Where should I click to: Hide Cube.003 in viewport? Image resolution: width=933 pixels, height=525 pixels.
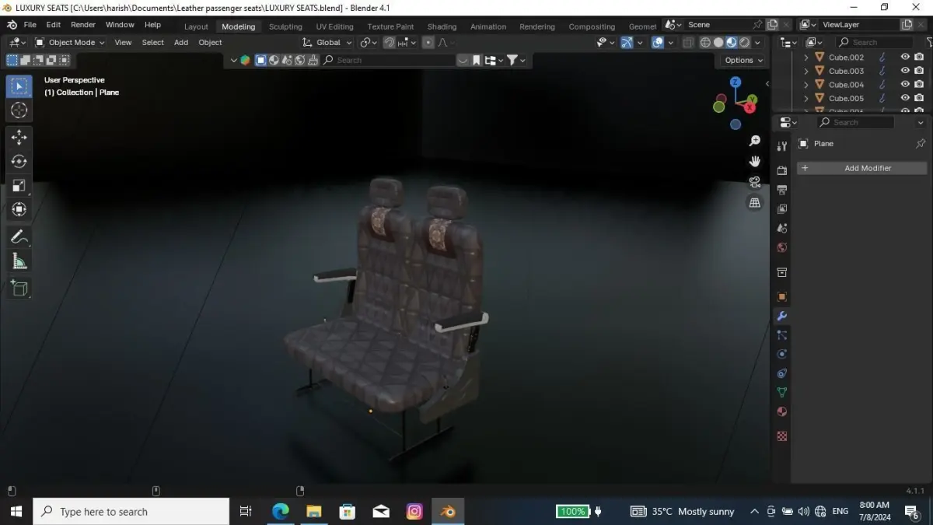coord(905,71)
